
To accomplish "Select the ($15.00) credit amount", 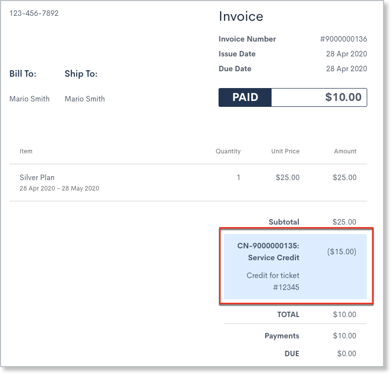I will coord(341,252).
